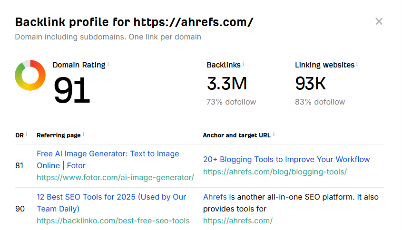Click the Linking websites info icon
402x230 pixels.
357,64
